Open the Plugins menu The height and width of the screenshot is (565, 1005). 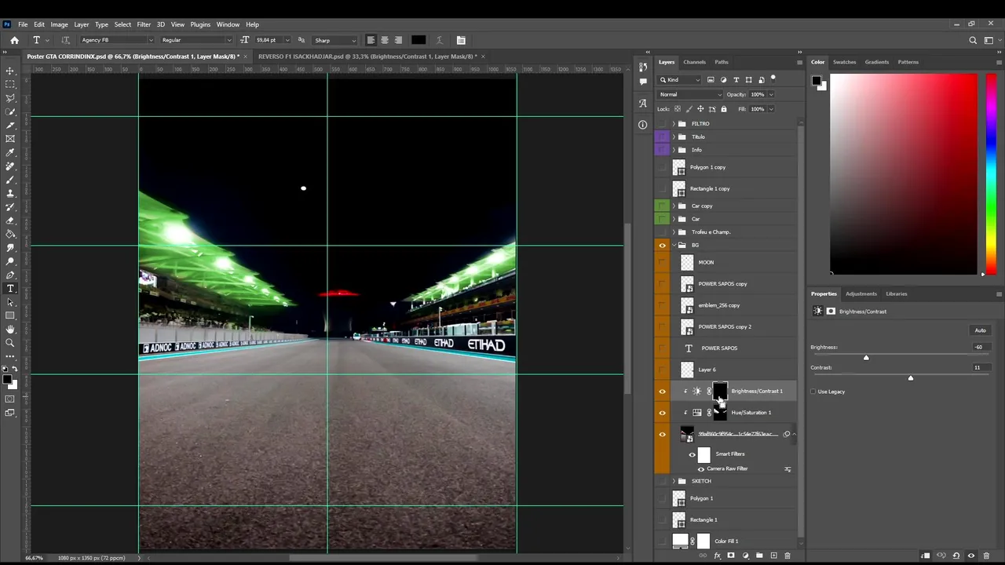(200, 24)
